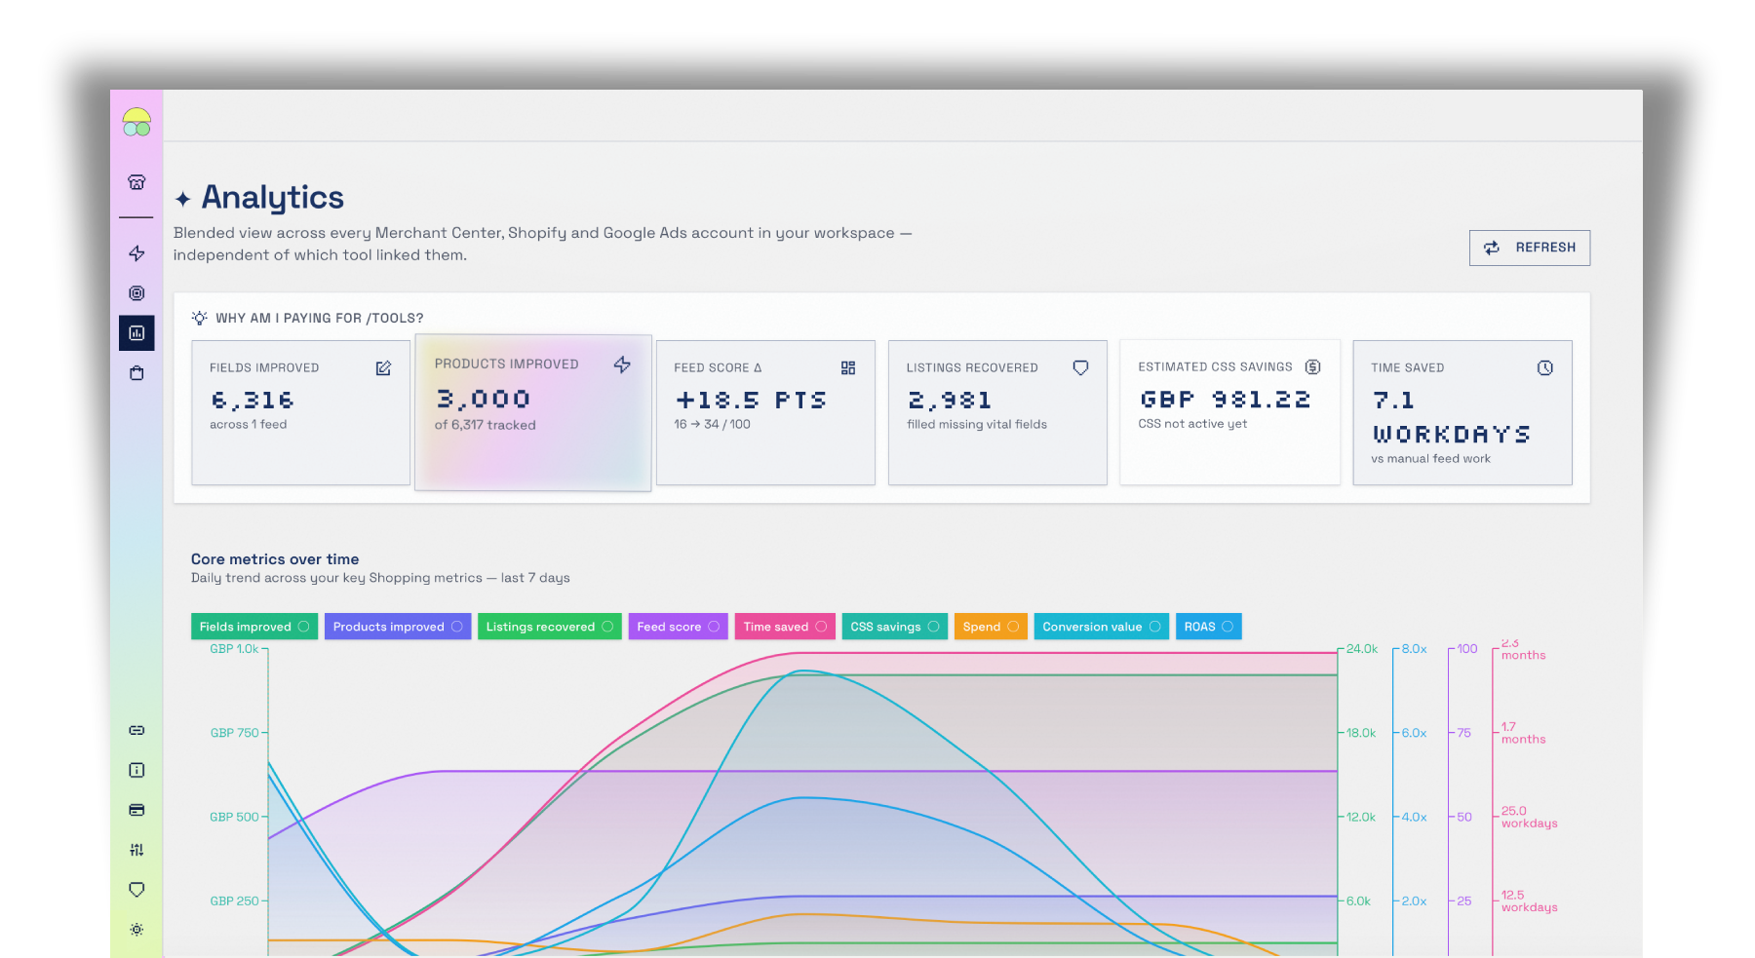Toggle the ROAS series chip

pos(1209,627)
